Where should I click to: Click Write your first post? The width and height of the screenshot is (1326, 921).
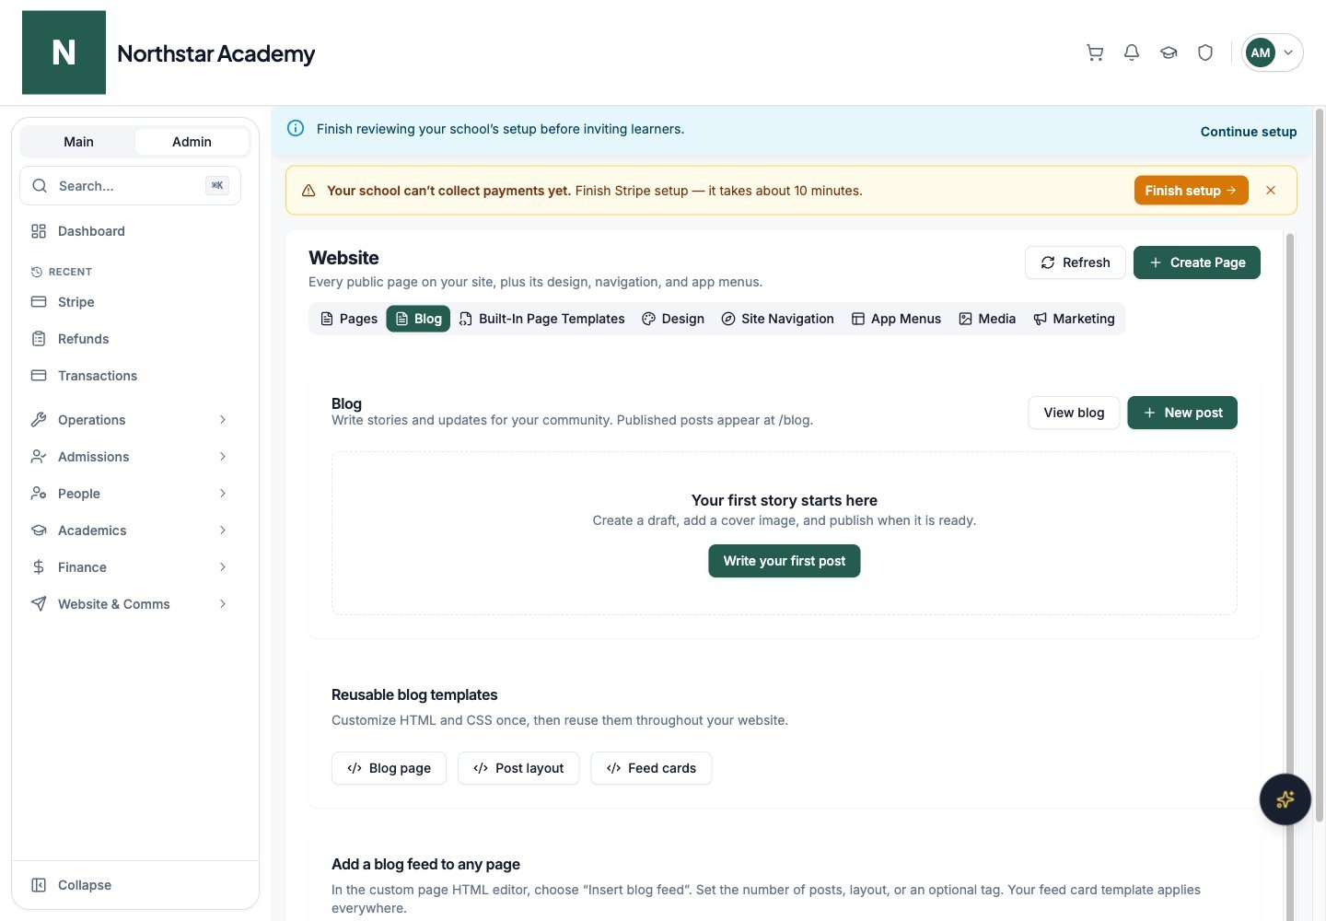point(785,561)
